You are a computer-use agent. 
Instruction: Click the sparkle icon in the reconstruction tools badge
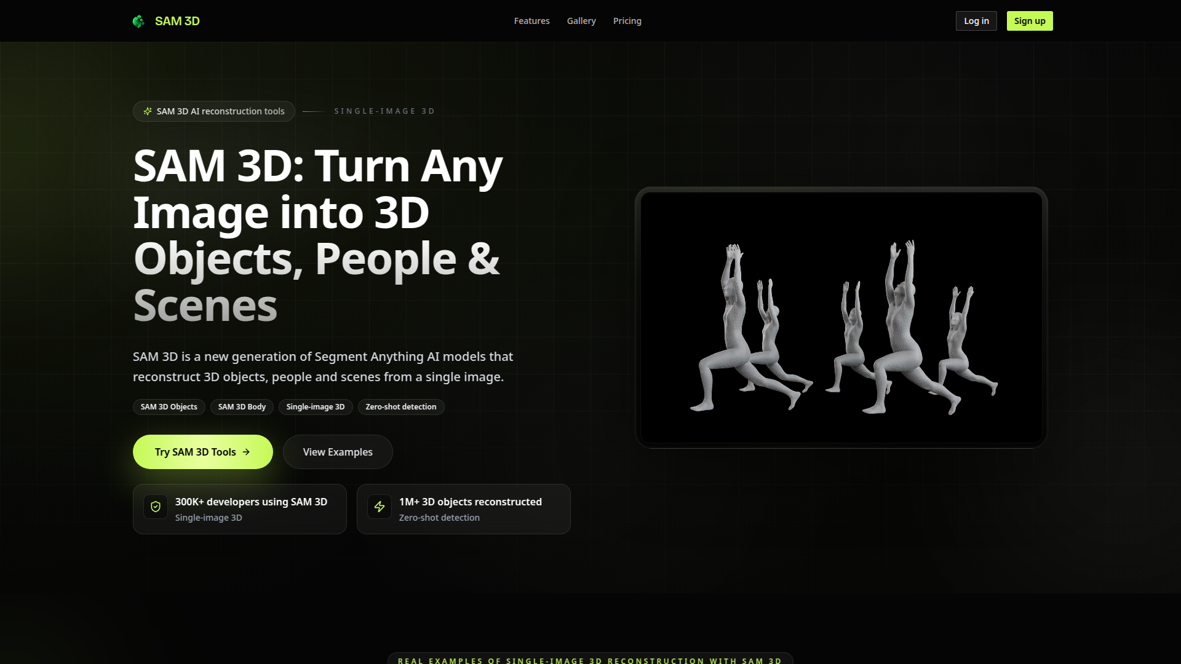148,111
